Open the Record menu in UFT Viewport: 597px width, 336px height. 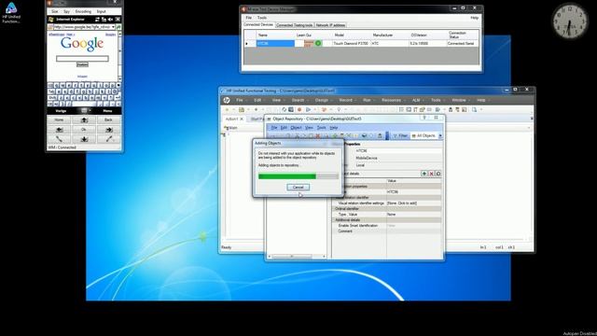point(346,100)
